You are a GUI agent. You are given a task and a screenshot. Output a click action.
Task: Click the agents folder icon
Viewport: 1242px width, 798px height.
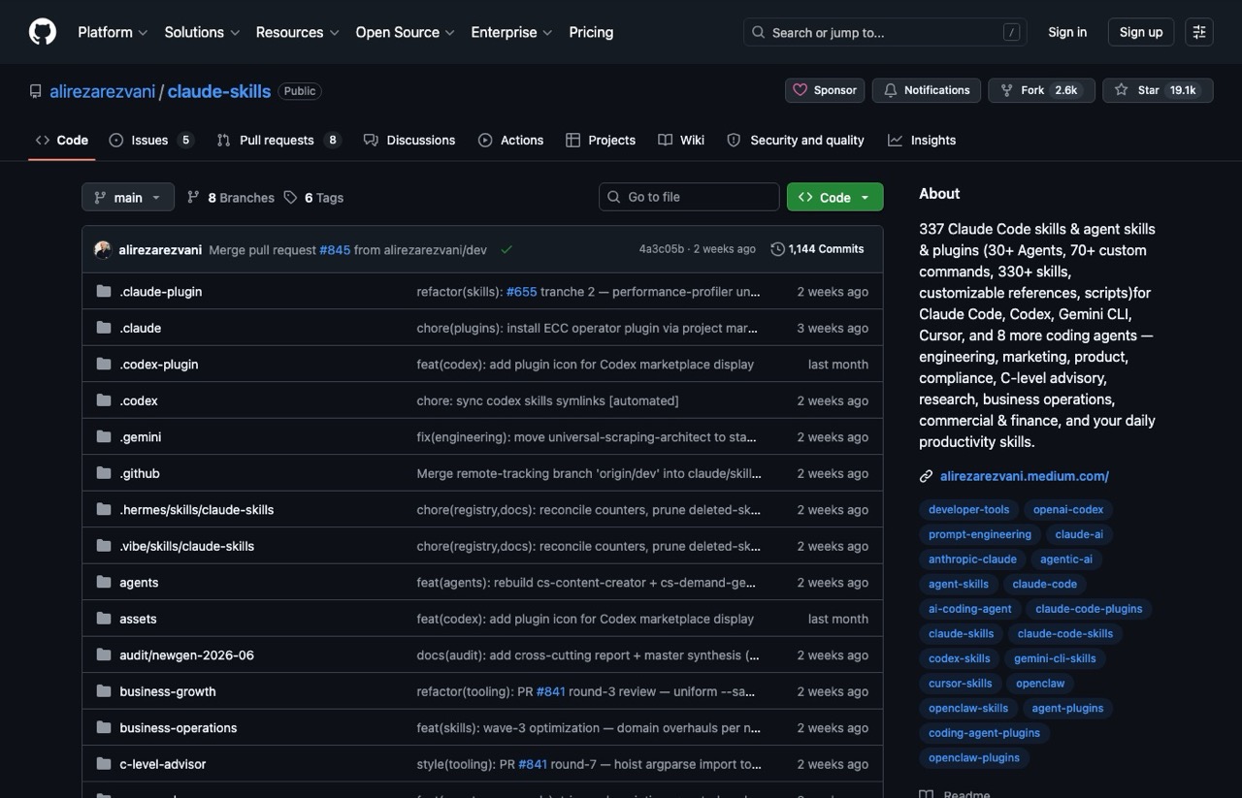pyautogui.click(x=104, y=582)
